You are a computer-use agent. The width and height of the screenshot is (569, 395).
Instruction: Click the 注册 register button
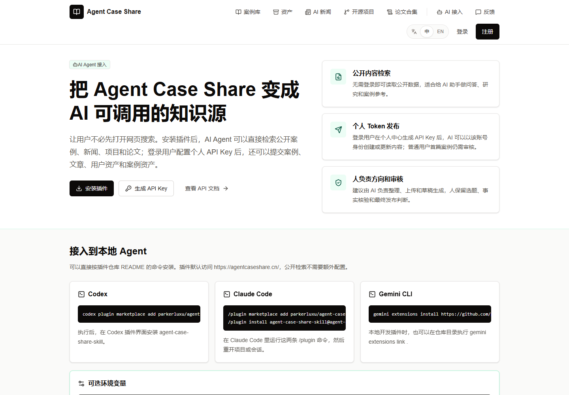488,32
